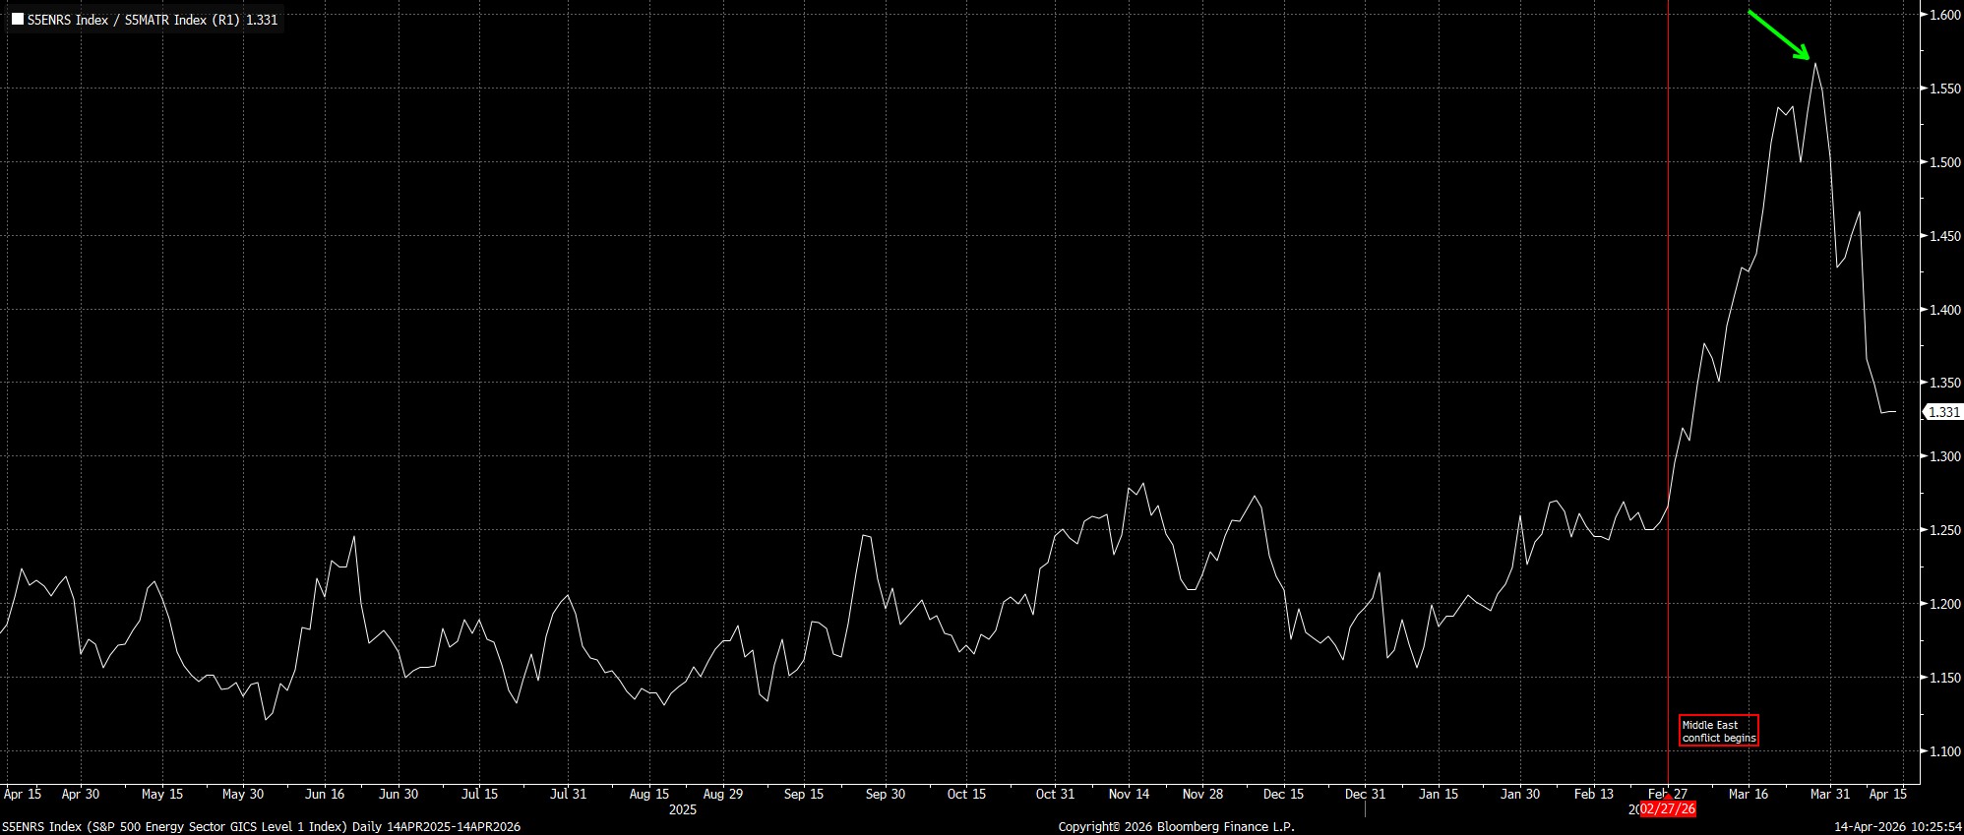The image size is (1964, 835).
Task: Click the Bloomberg Finance L.P. copyright text
Action: pyautogui.click(x=1176, y=827)
